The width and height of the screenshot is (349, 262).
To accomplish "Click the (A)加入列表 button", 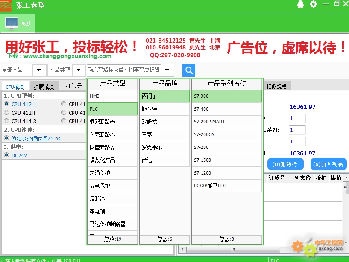I will pyautogui.click(x=328, y=164).
